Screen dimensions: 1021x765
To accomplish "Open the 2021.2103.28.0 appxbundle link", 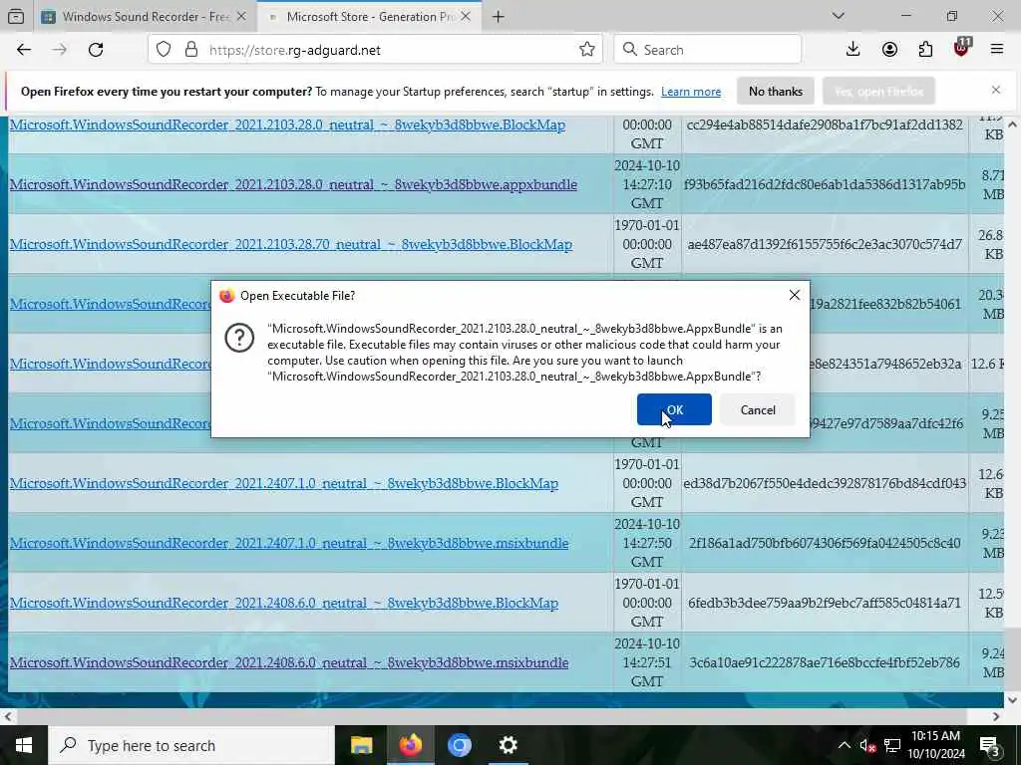I will (x=293, y=184).
